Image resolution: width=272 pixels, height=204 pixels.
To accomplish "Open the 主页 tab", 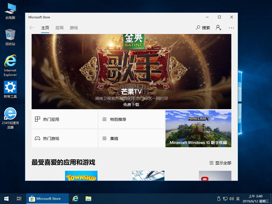I will (x=45, y=28).
